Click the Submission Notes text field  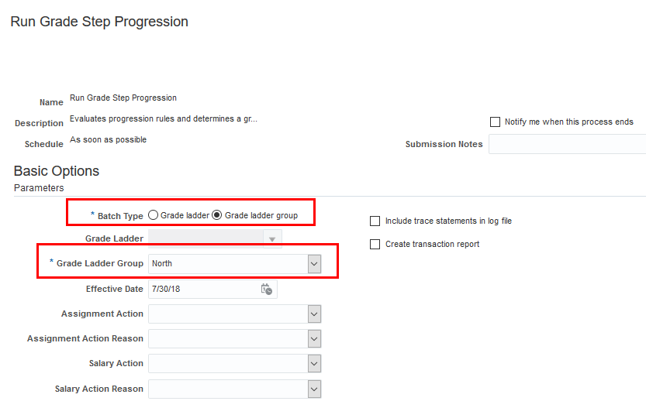coord(567,145)
